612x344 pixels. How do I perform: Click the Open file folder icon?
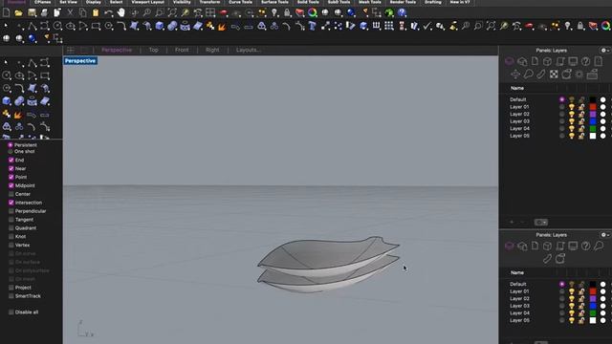(19, 12)
